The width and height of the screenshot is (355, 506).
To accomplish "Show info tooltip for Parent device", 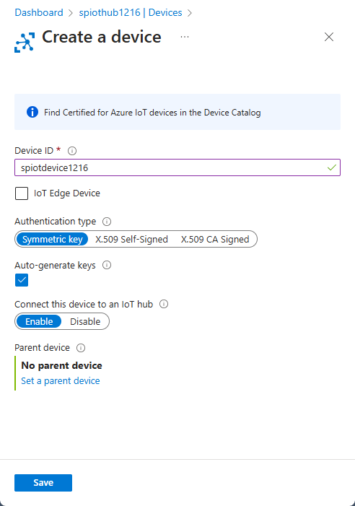I will tap(81, 347).
